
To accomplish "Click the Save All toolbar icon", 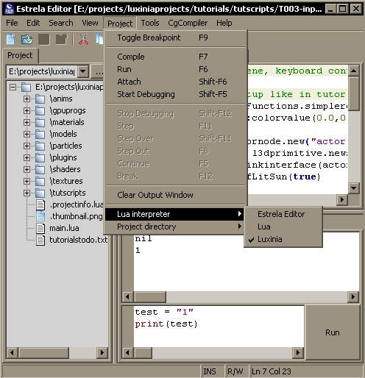I will (61, 39).
